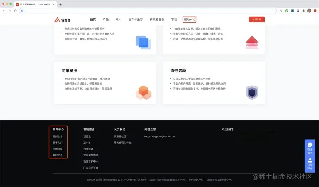Click the 简单易用 card heading
The width and height of the screenshot is (319, 187).
click(x=70, y=70)
